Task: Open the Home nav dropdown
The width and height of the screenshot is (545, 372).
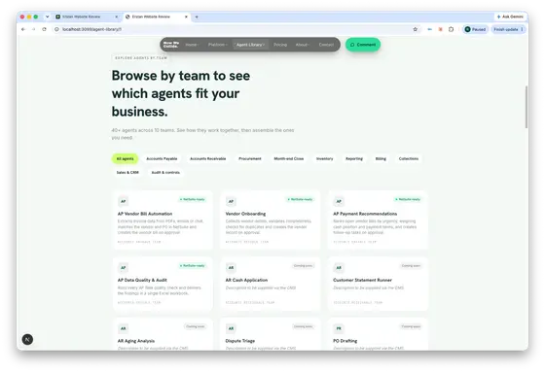Action: pyautogui.click(x=192, y=45)
